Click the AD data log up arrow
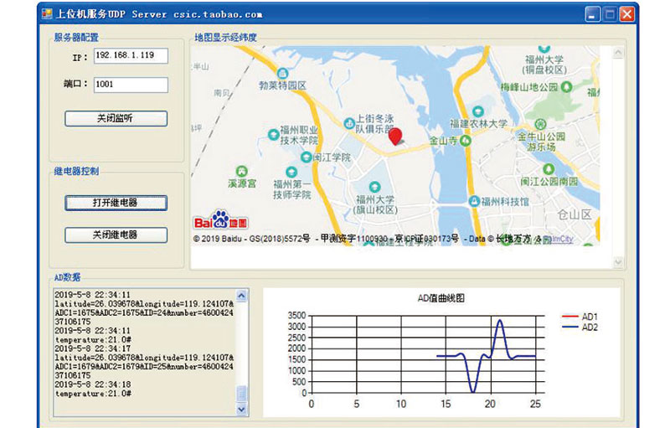This screenshot has height=428, width=670. (241, 296)
